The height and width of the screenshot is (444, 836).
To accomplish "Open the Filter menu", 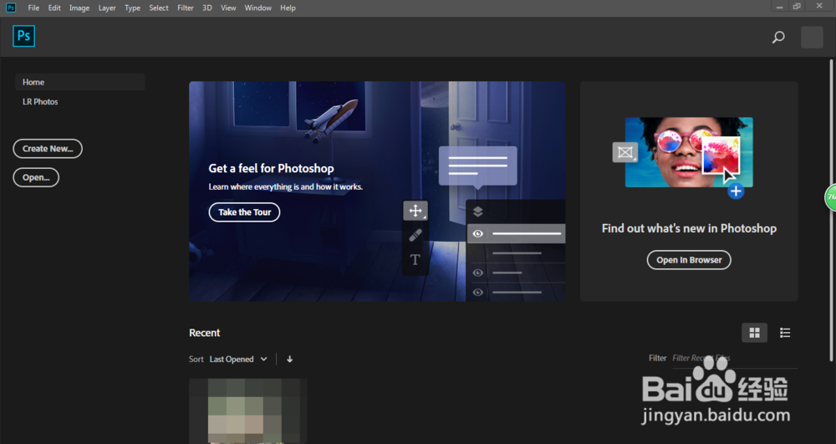I will click(186, 8).
